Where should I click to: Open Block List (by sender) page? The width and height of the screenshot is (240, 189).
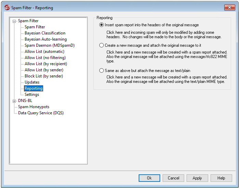(43, 76)
